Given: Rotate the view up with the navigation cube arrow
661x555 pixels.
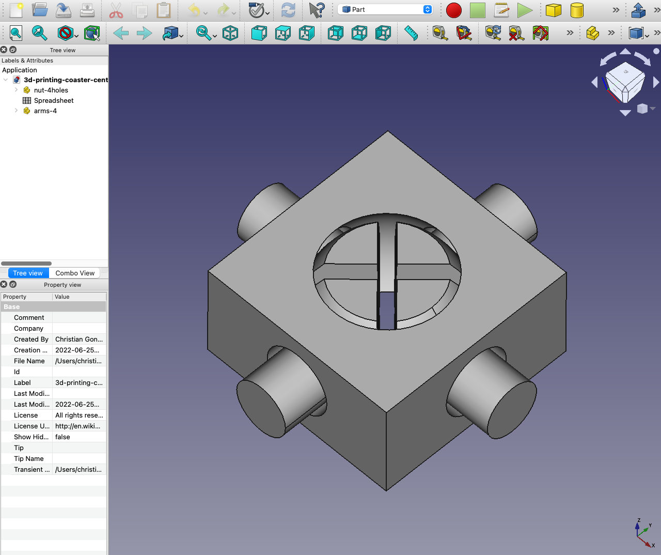Looking at the screenshot, I should point(625,51).
